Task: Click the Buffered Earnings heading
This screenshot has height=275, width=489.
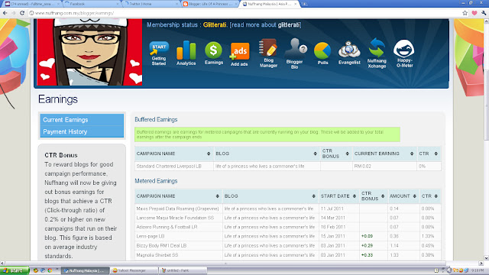Action: (156, 120)
